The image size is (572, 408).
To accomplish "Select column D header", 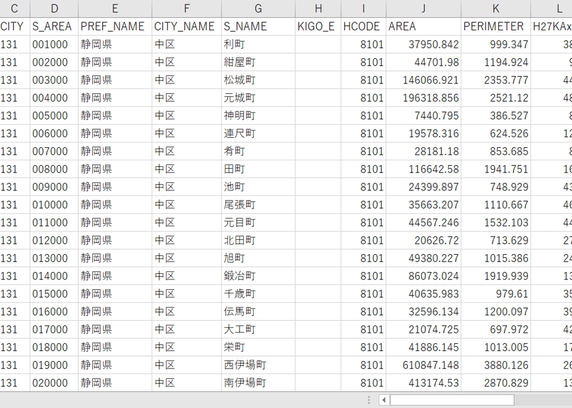I will tap(54, 9).
